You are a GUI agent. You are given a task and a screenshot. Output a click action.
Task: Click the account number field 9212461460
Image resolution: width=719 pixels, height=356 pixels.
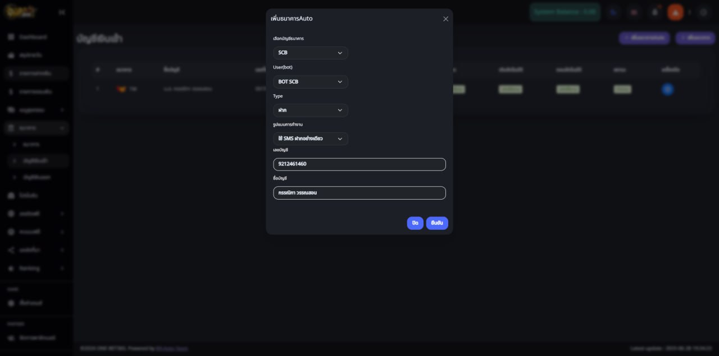tap(359, 164)
